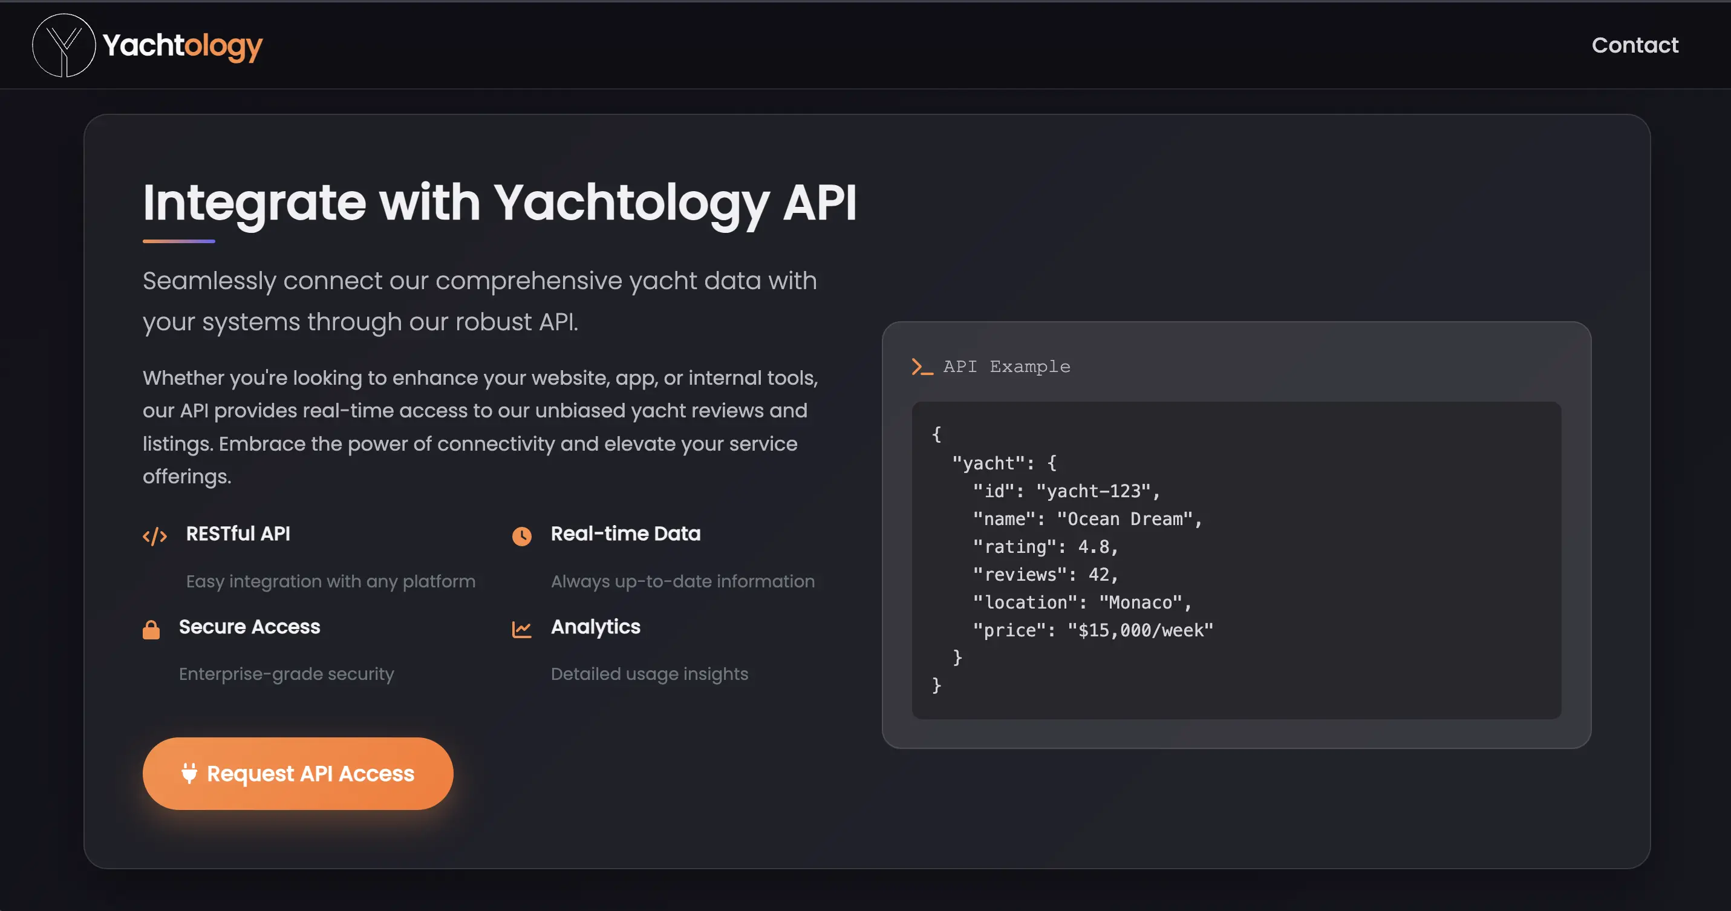
Task: Click the Detailed usage insights description text
Action: click(x=649, y=674)
